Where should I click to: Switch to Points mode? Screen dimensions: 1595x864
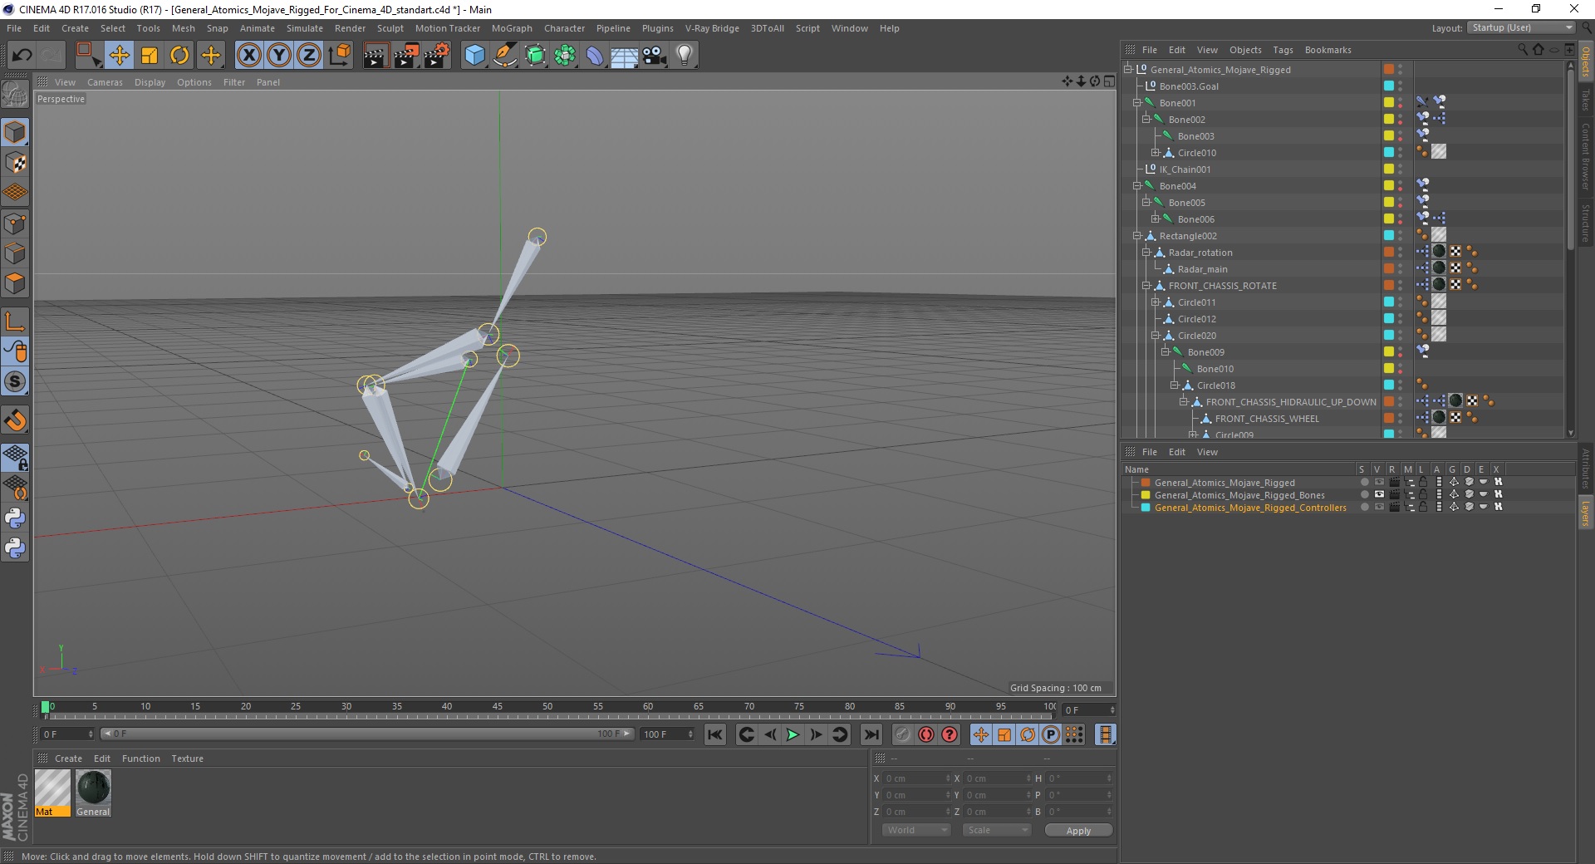click(x=15, y=223)
